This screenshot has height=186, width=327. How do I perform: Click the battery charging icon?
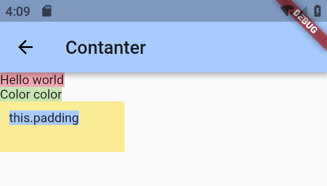click(x=317, y=11)
